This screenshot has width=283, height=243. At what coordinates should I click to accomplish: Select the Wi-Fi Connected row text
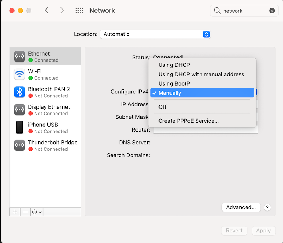(46, 78)
